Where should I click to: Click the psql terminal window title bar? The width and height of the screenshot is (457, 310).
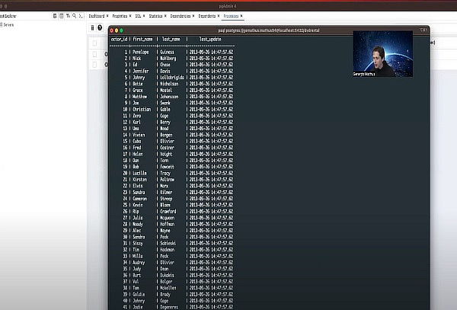[269, 30]
